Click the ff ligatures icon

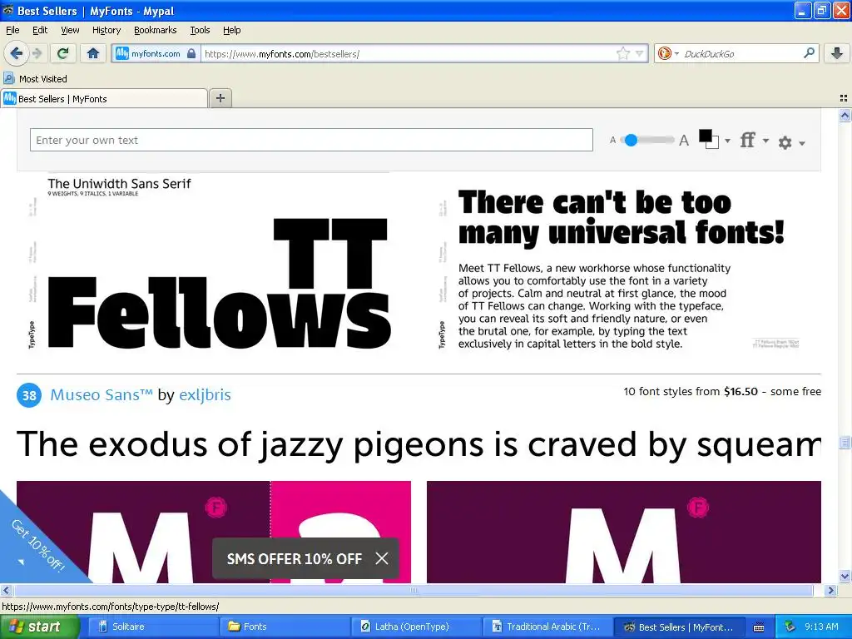pyautogui.click(x=748, y=140)
